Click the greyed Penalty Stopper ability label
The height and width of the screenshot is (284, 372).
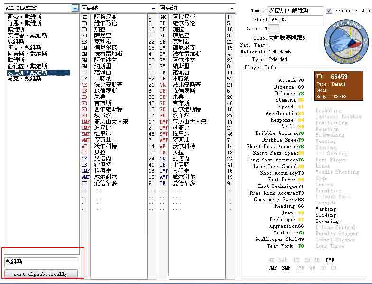pyautogui.click(x=337, y=234)
